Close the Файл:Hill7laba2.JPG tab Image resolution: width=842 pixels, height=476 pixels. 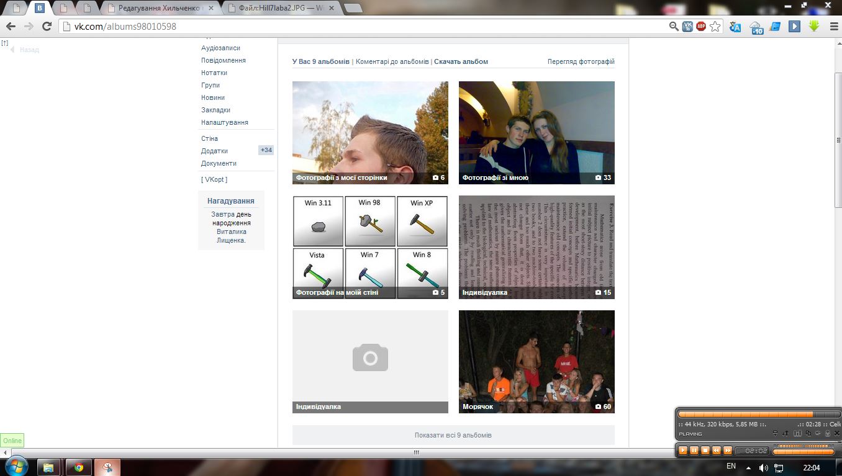[332, 8]
